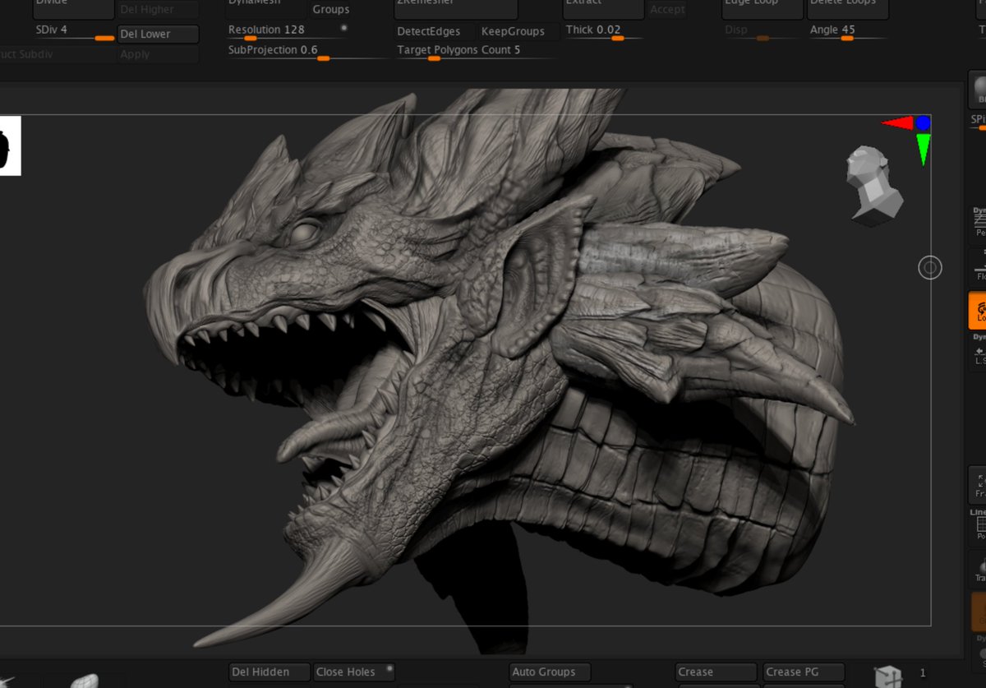Click the number 1 beside the cube icon
This screenshot has width=986, height=688.
point(923,673)
